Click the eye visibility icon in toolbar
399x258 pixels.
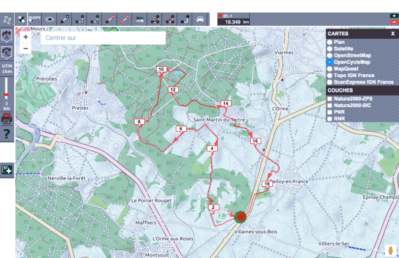pyautogui.click(x=49, y=19)
